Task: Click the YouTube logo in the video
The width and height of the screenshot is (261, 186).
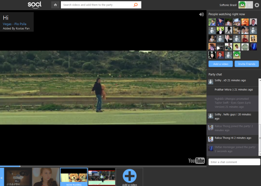Action: coord(197,161)
